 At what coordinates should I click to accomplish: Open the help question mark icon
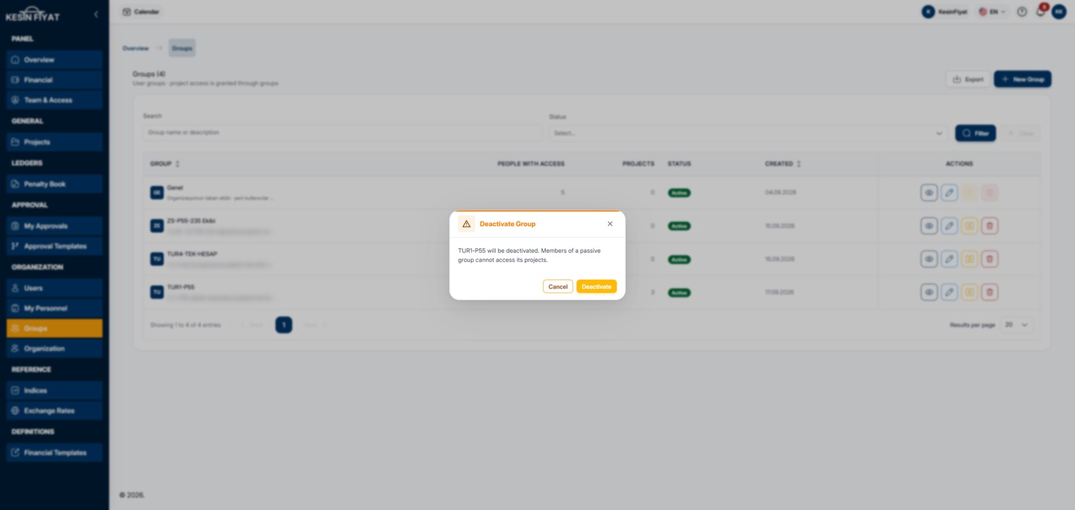[1022, 12]
